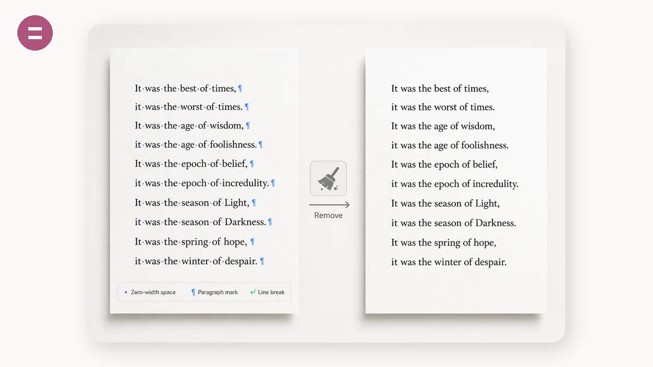Click paragraph mark after "winter of despair."
Viewport: 653px width, 367px height.
[262, 262]
